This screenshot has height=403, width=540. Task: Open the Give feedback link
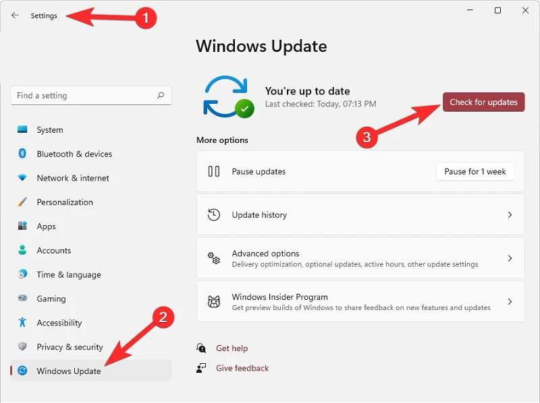[x=242, y=368]
